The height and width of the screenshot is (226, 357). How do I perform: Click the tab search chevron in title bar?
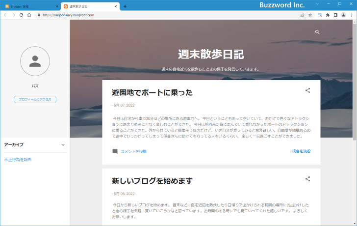[317, 4]
